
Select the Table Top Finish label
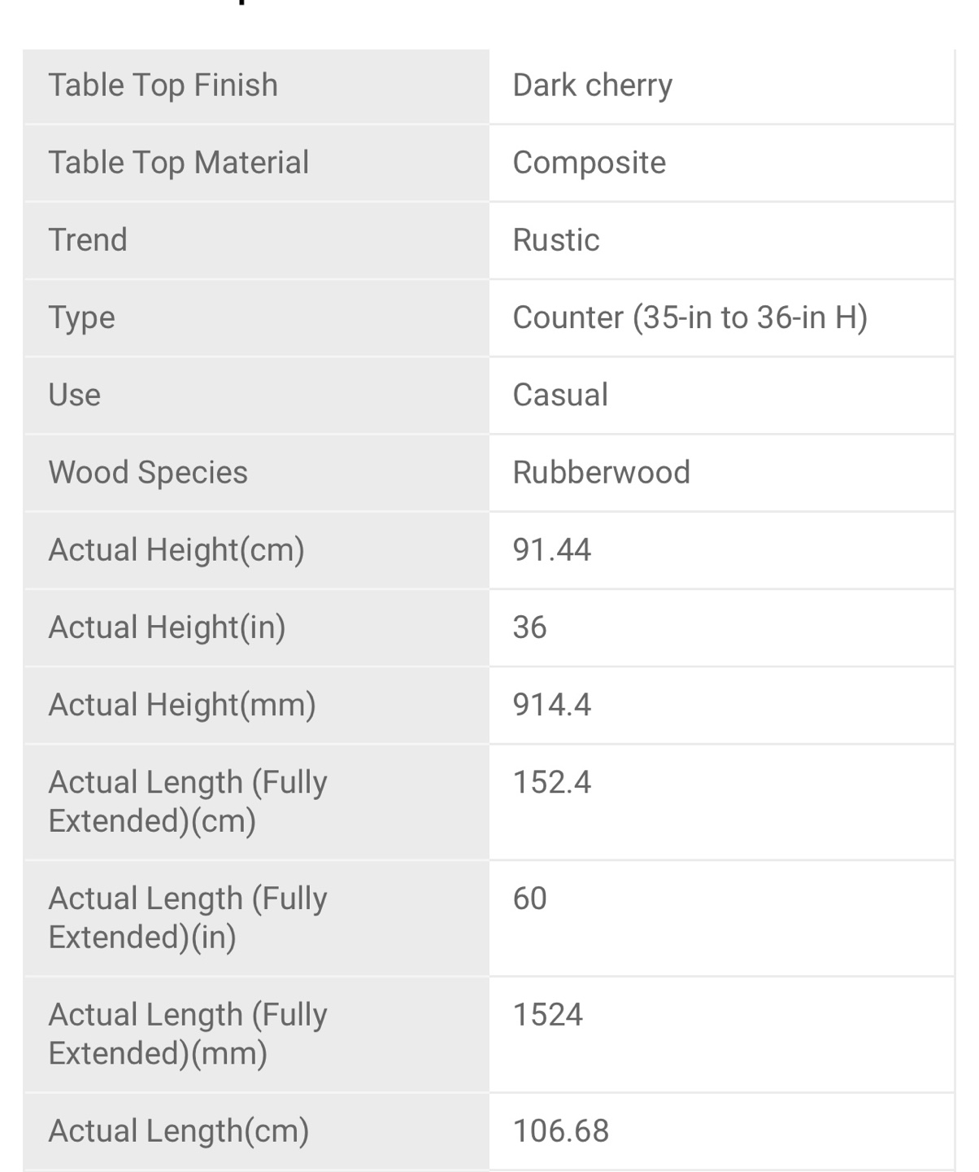coord(163,85)
